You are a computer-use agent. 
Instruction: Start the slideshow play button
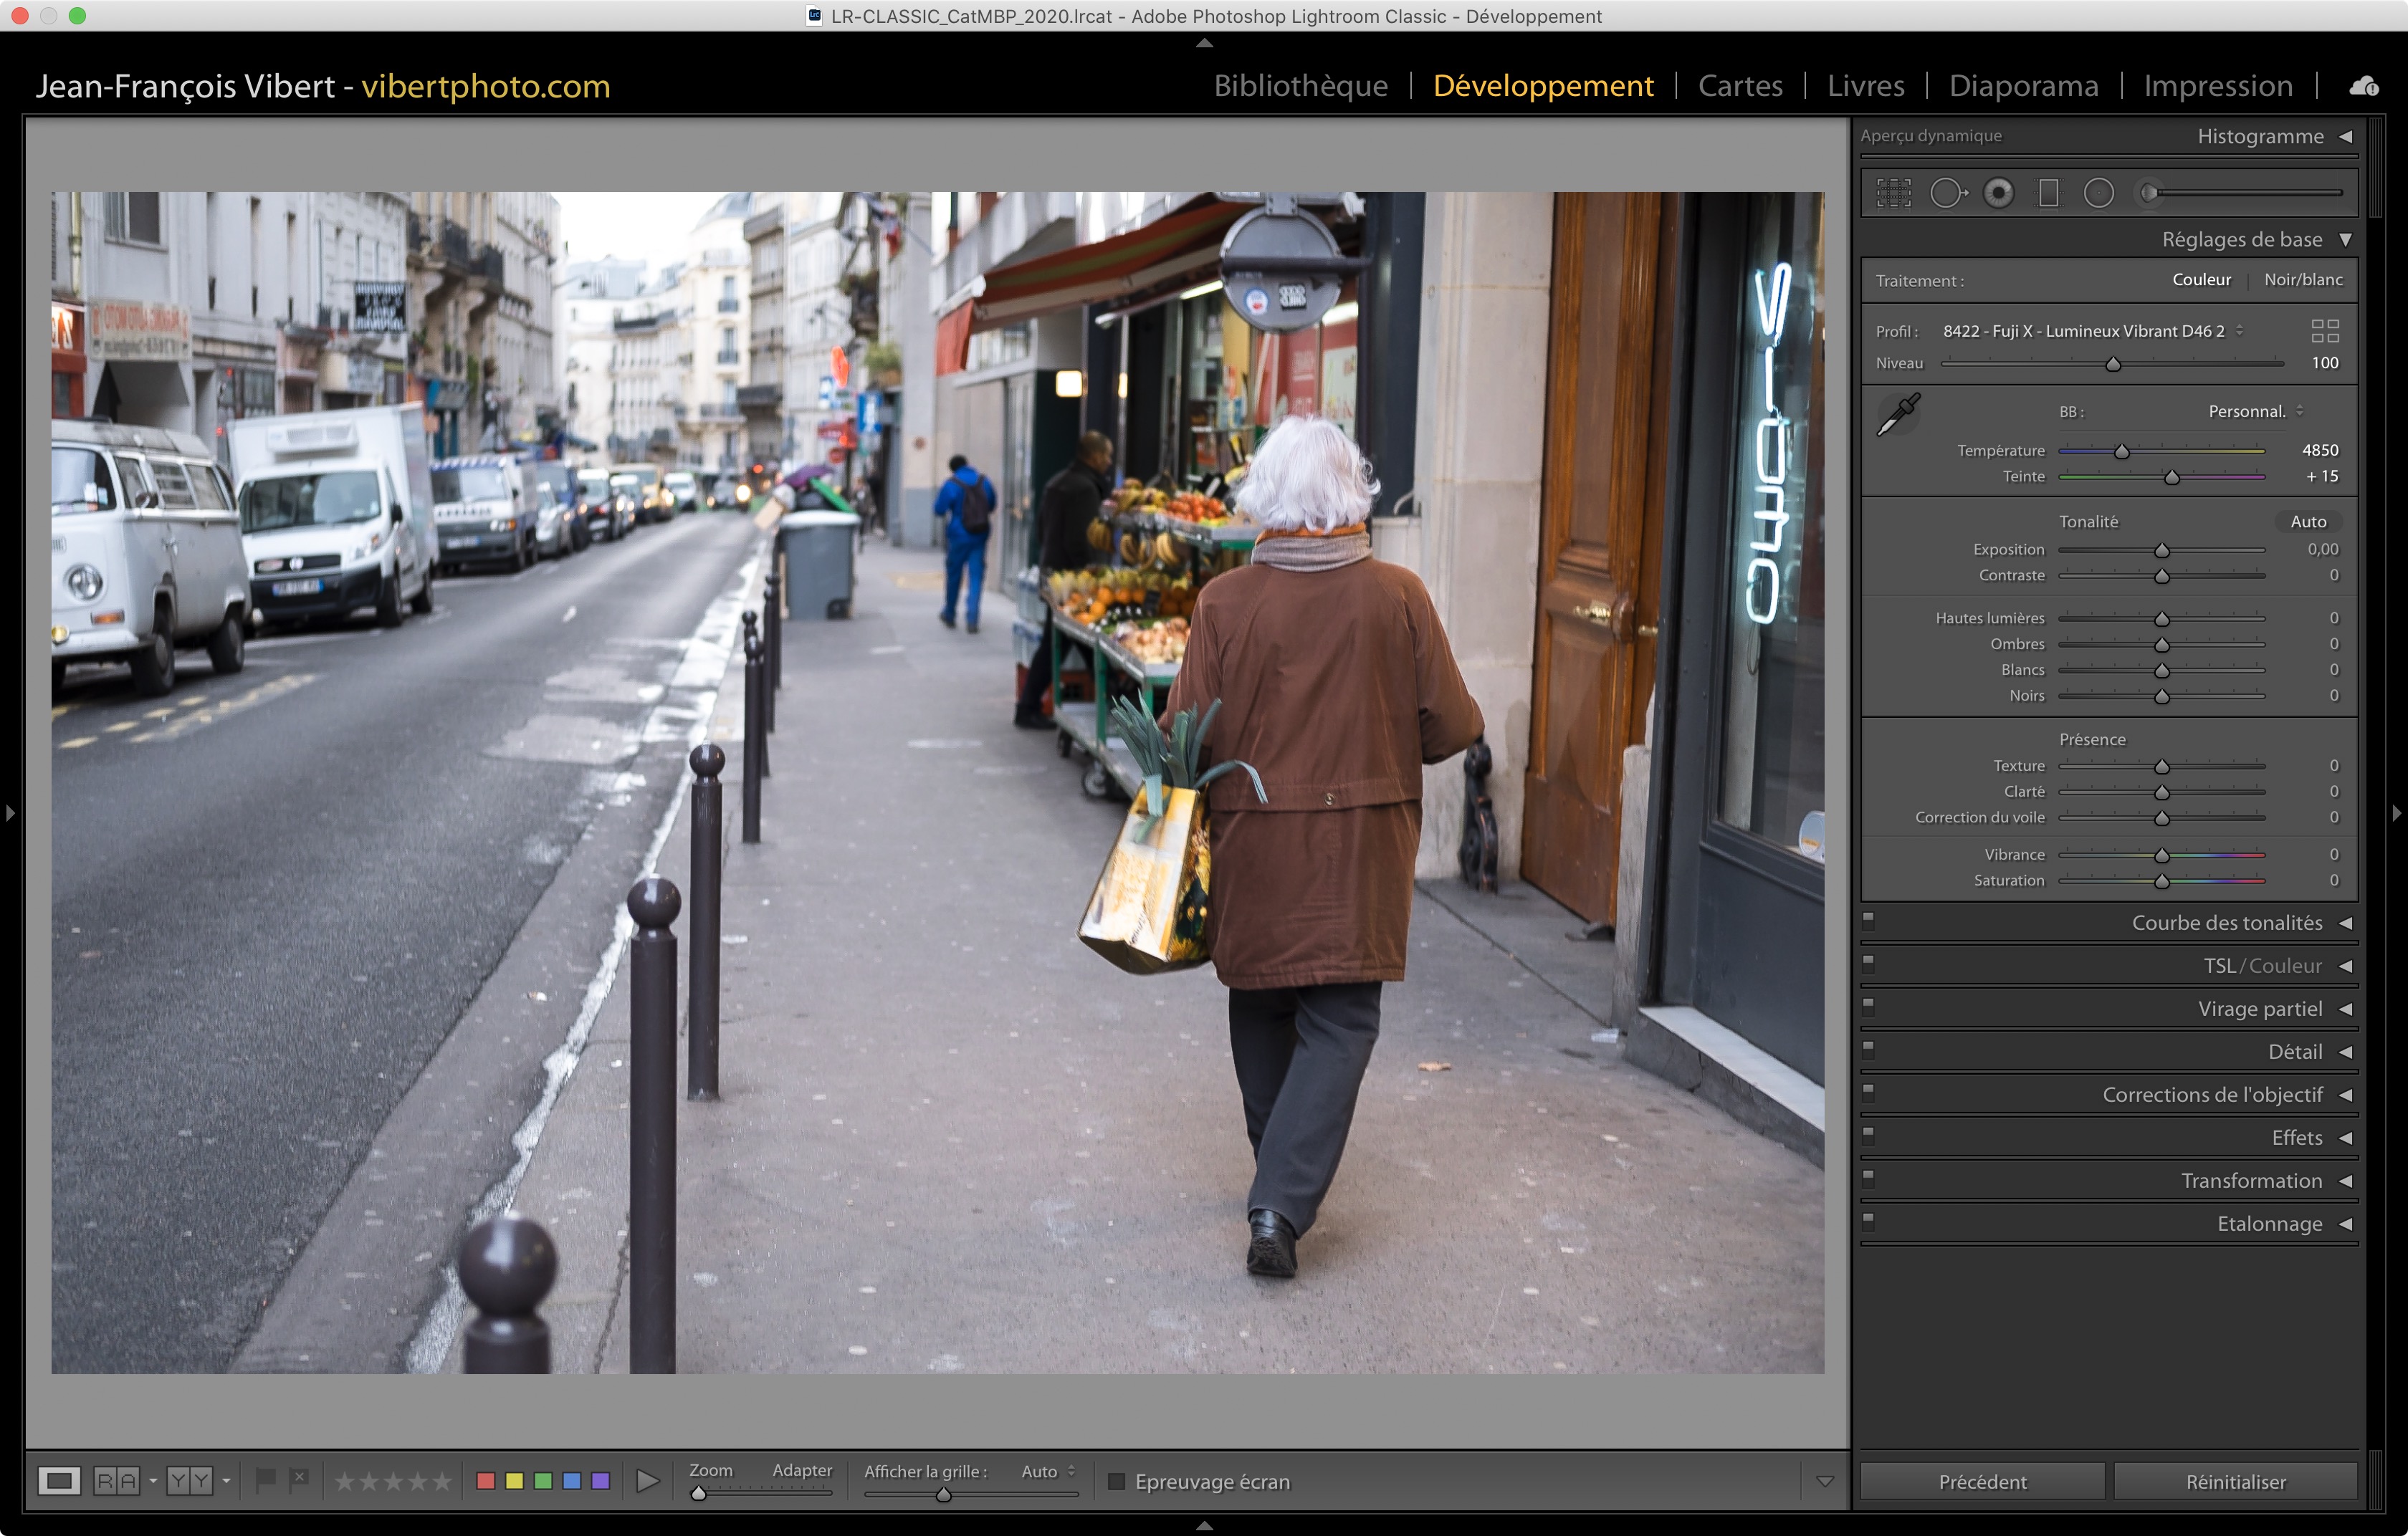click(x=647, y=1481)
